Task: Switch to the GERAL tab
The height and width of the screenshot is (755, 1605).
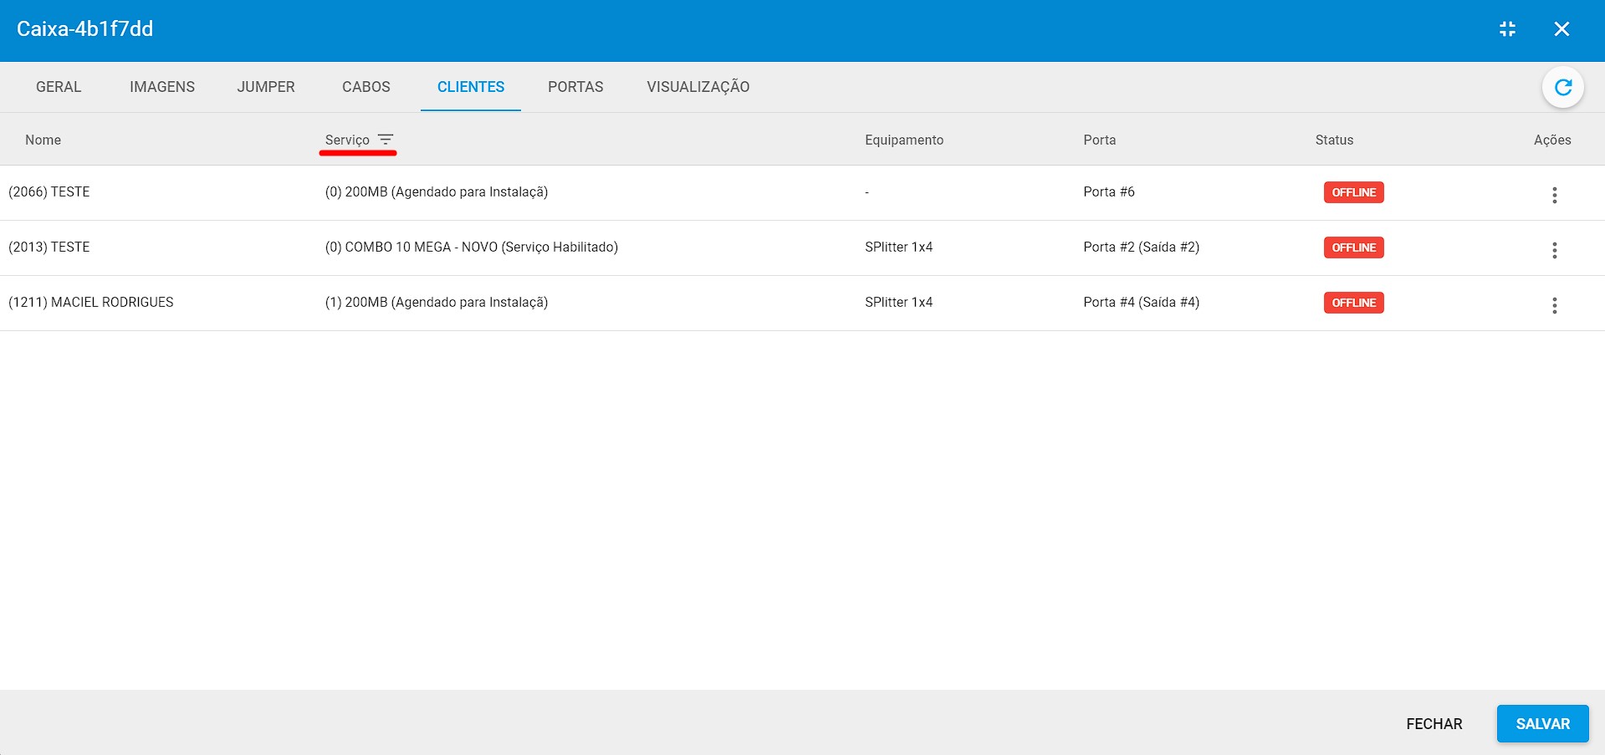Action: 59,87
